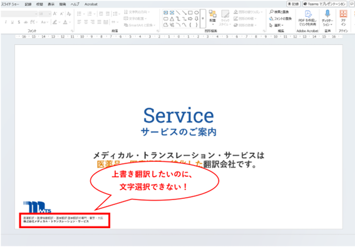Click the decrease font size icon
The image size is (355, 247).
click(61, 14)
